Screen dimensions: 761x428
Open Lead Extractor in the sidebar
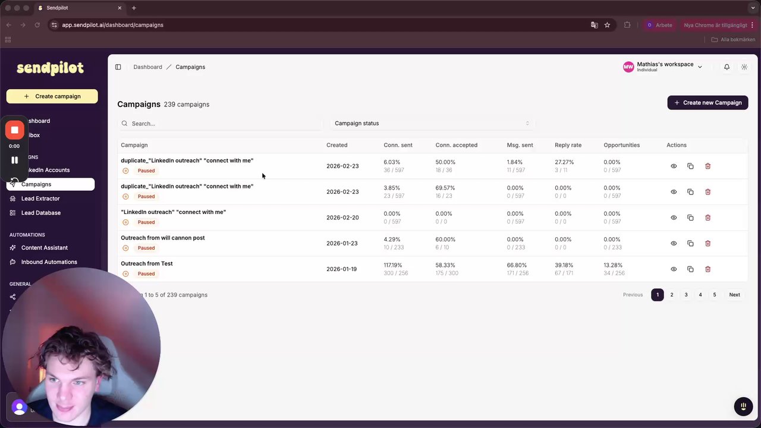(40, 199)
